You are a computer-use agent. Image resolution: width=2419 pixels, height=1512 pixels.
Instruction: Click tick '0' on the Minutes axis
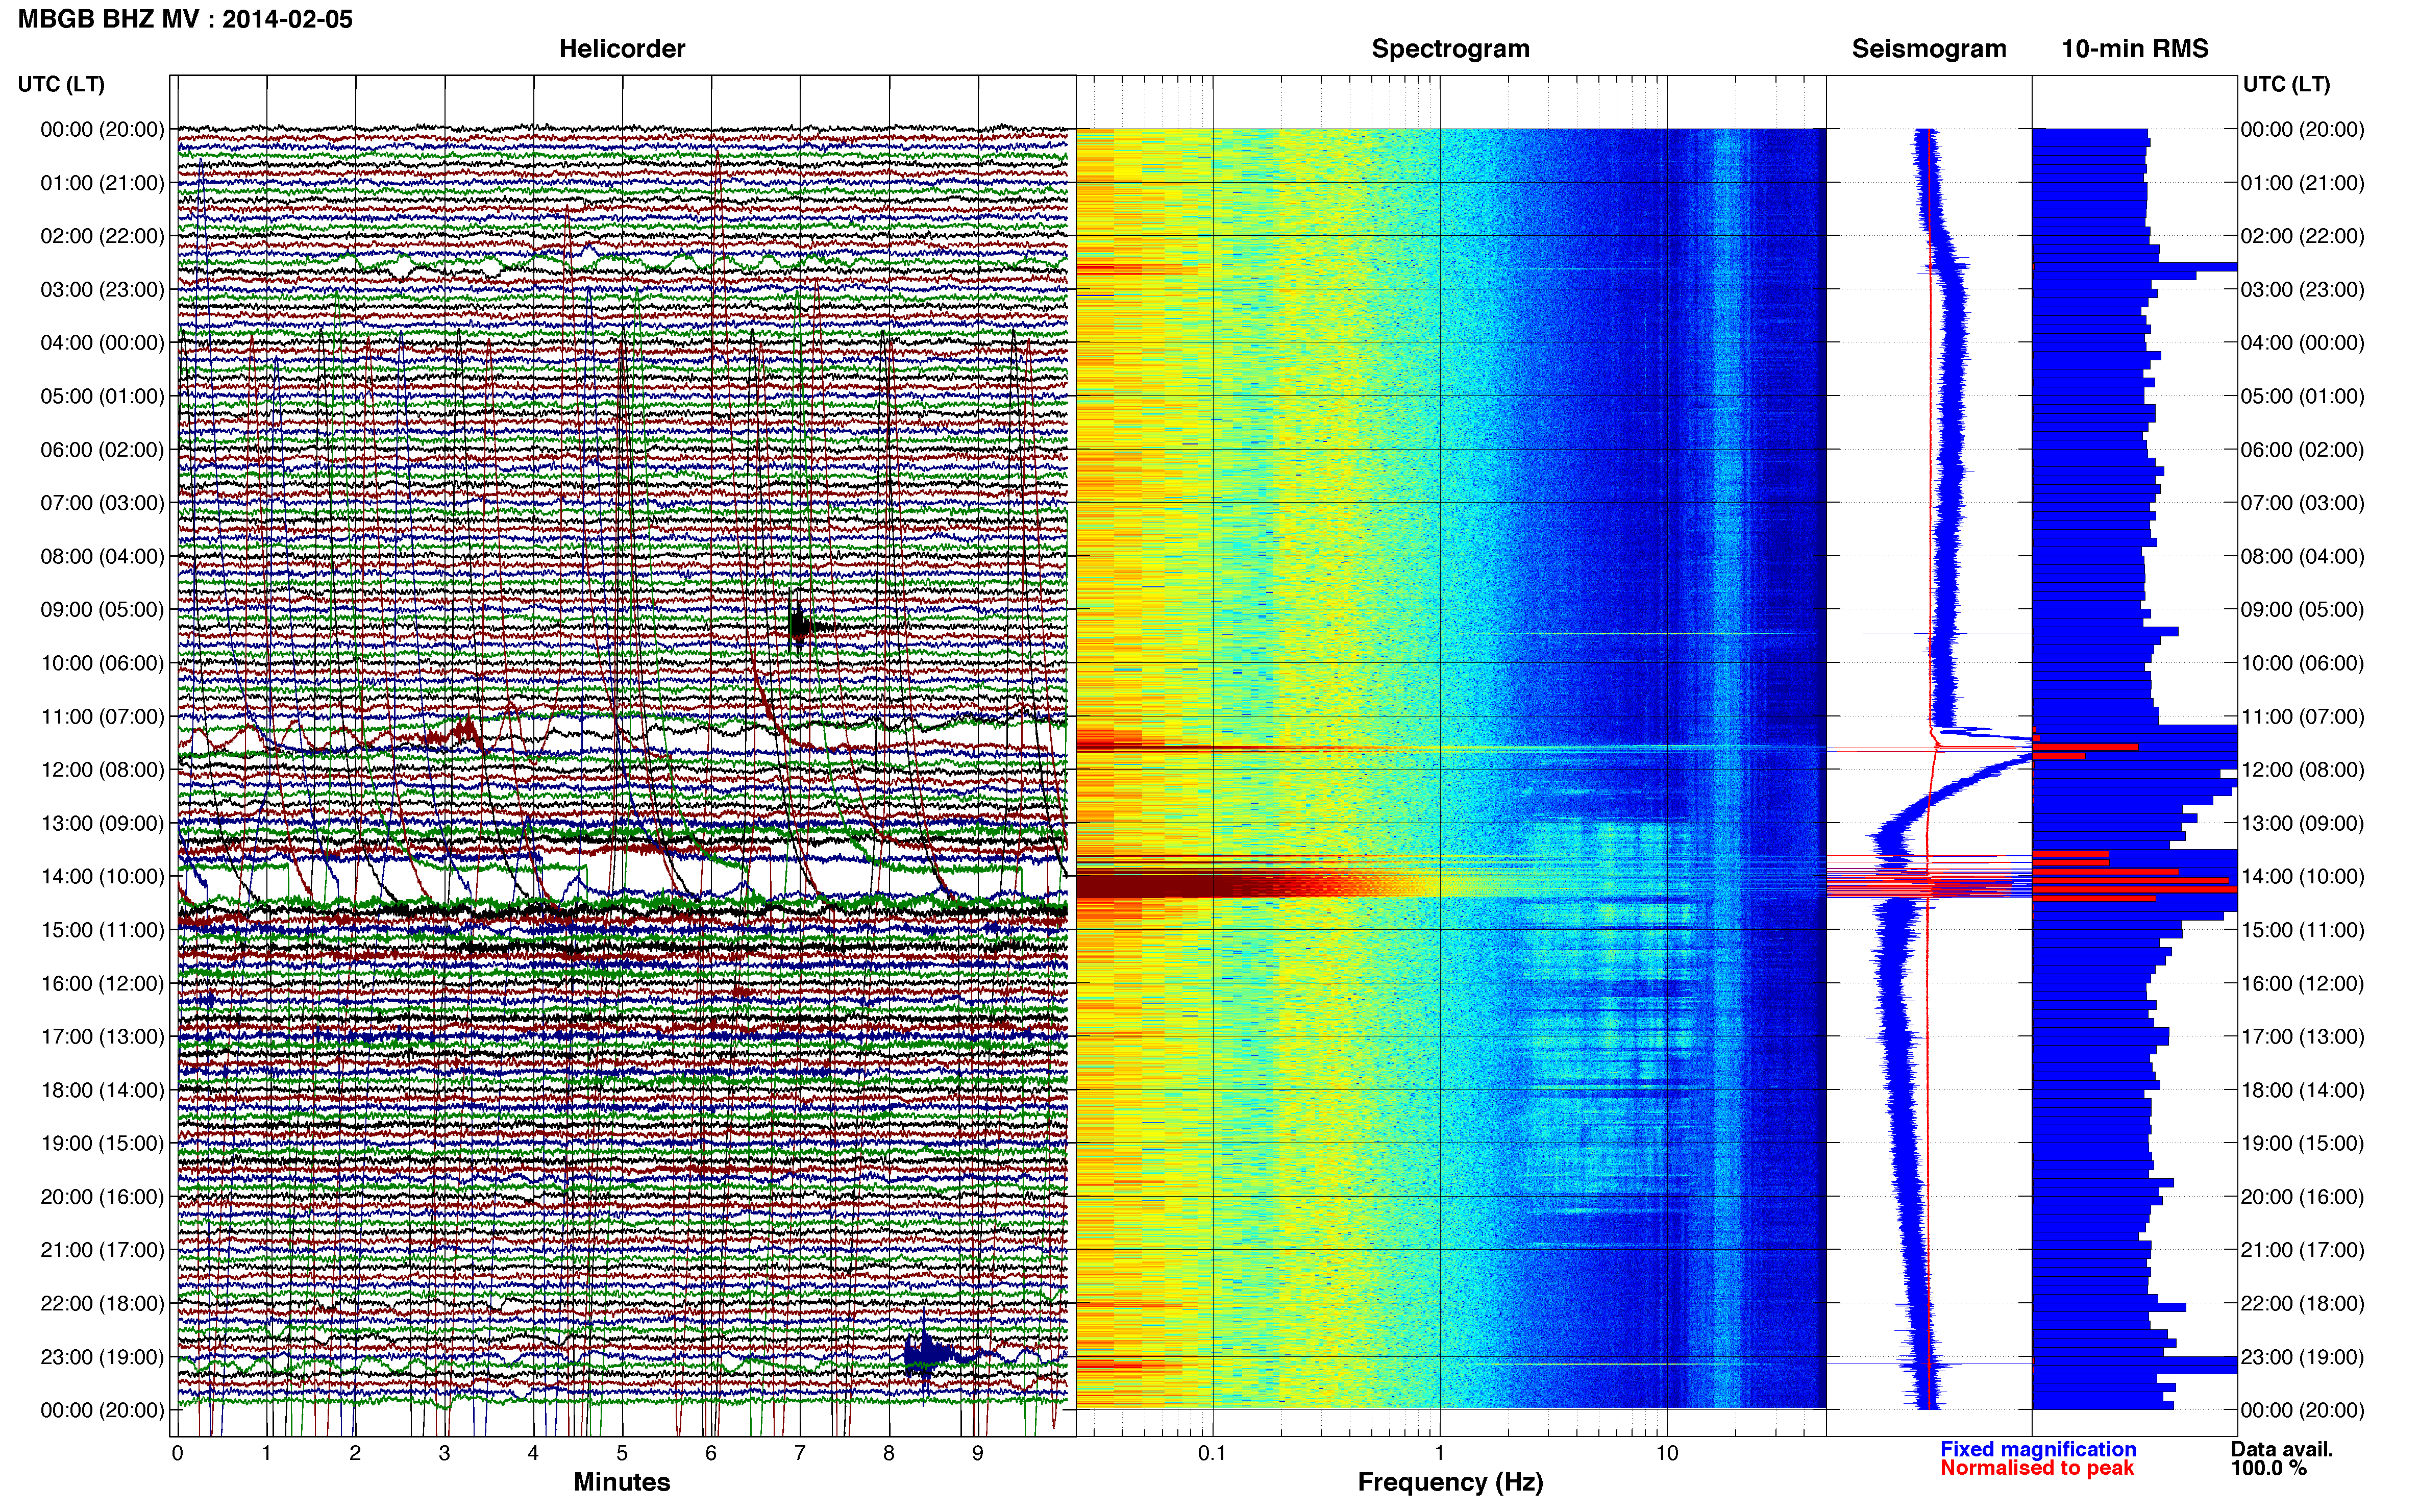tap(177, 1453)
